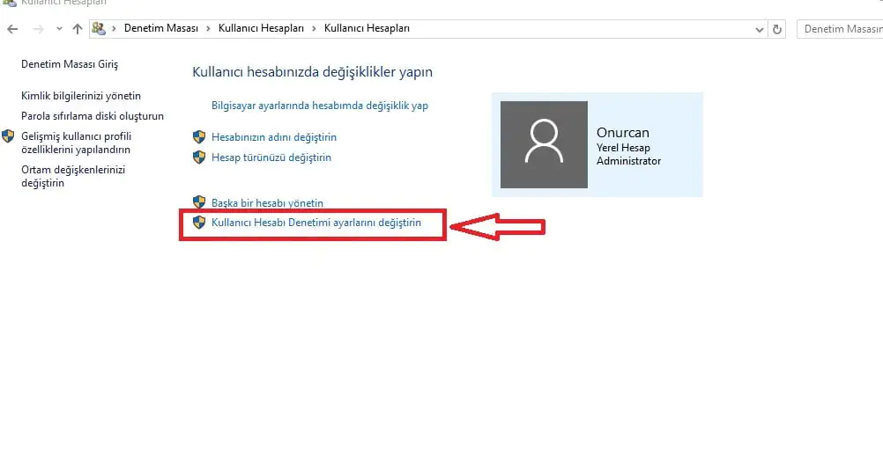Click Hesabınızın adını değiştirin link
Viewport: 883px width, 454px height.
tap(274, 137)
